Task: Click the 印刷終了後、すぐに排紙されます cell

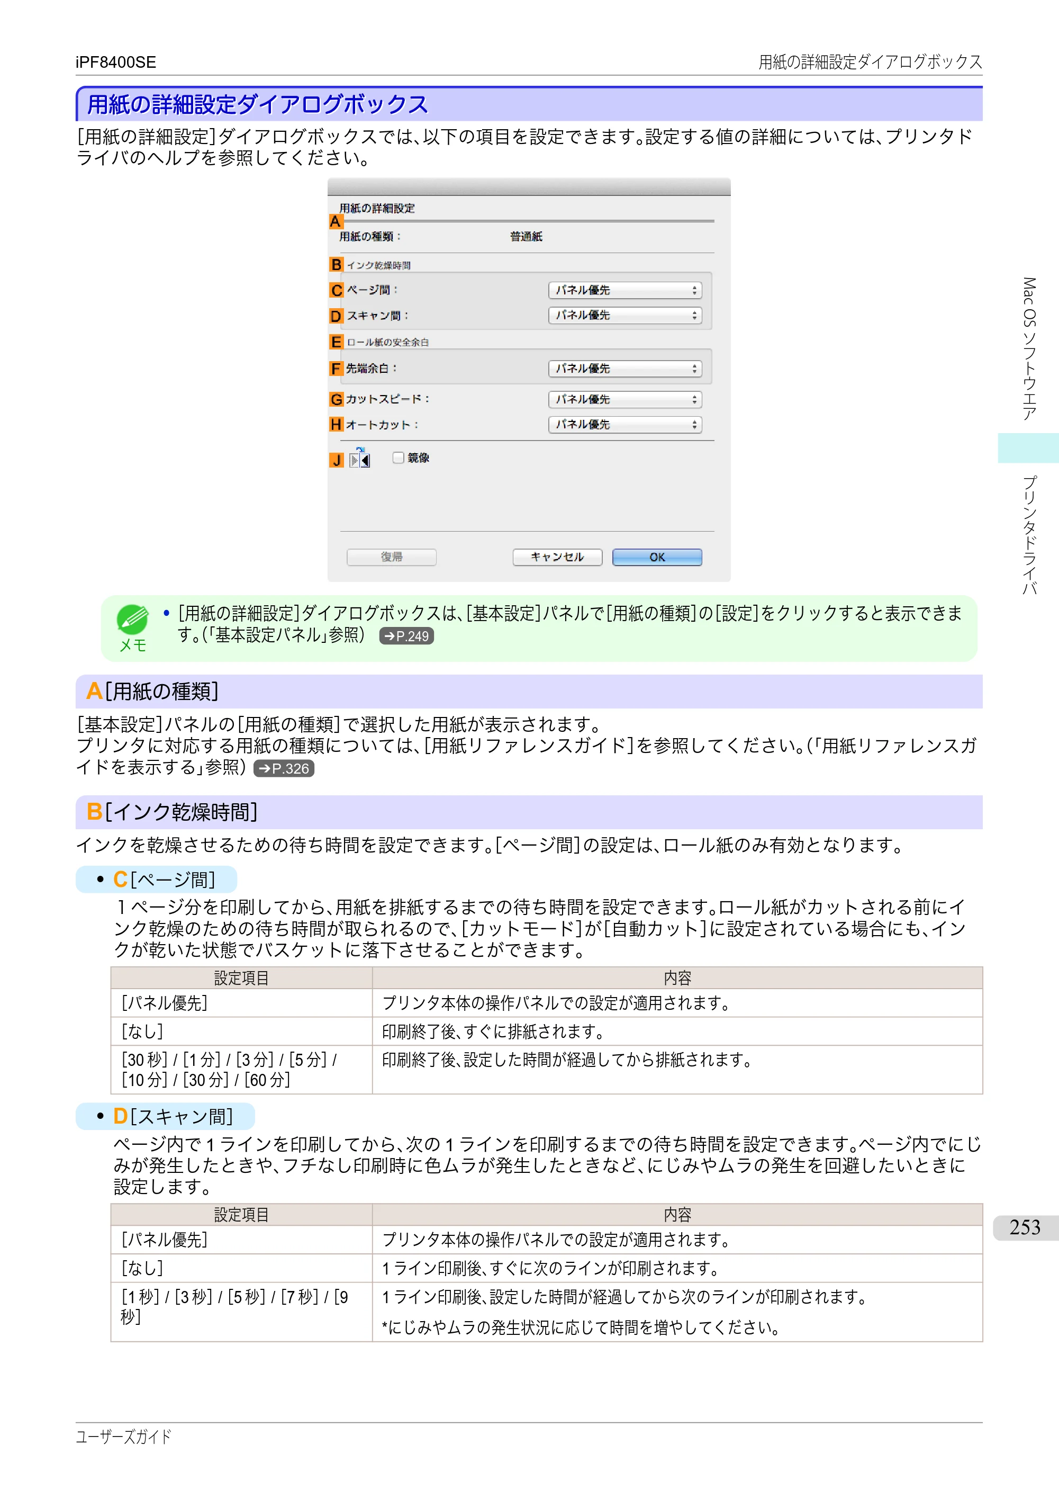Action: (x=677, y=1031)
